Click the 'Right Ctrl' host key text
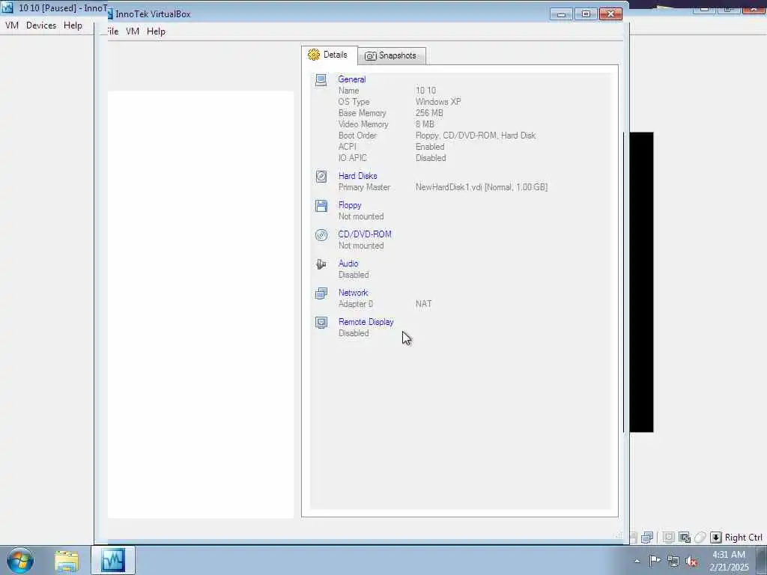 [x=744, y=538]
